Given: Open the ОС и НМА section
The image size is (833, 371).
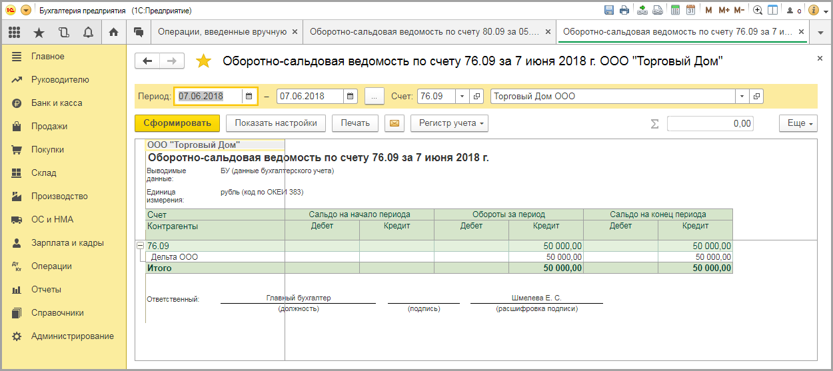Looking at the screenshot, I should (x=63, y=220).
